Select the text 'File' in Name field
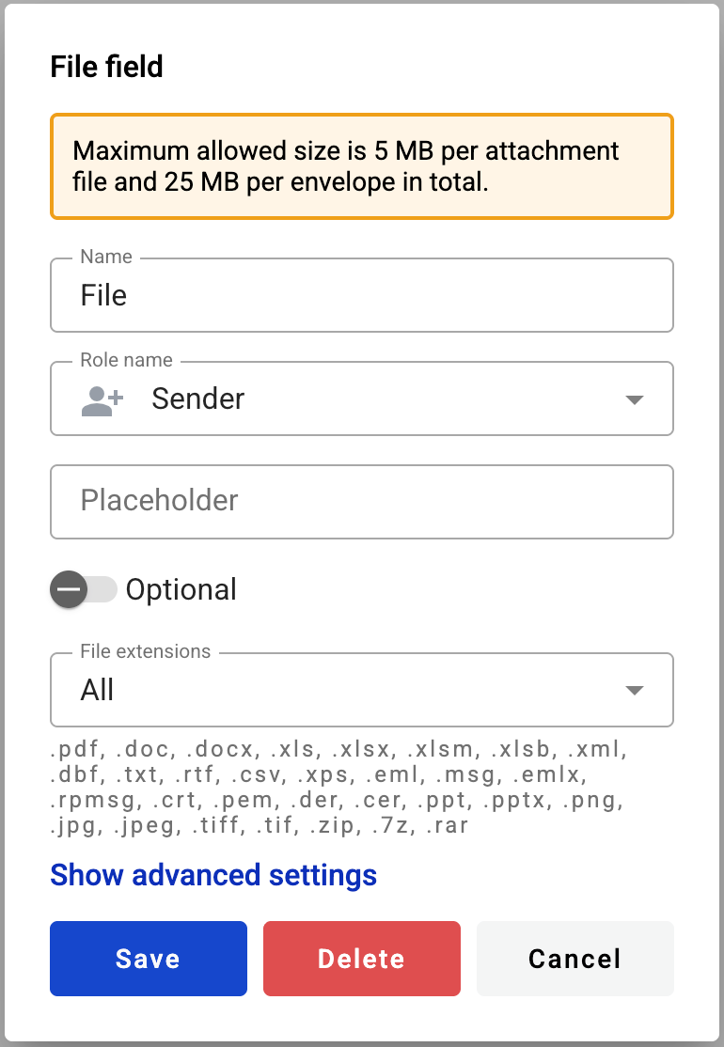 102,295
